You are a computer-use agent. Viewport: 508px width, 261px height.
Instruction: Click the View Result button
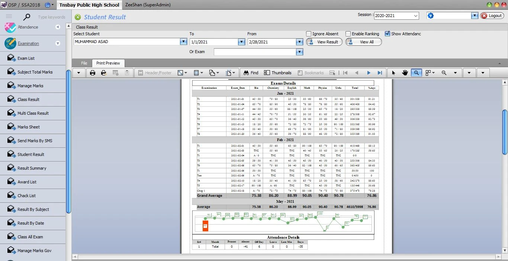coord(324,42)
